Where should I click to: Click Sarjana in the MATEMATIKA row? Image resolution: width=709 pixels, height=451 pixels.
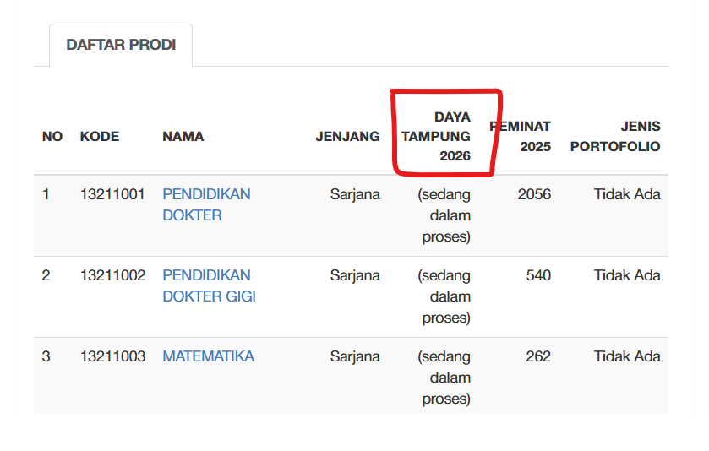pos(355,356)
